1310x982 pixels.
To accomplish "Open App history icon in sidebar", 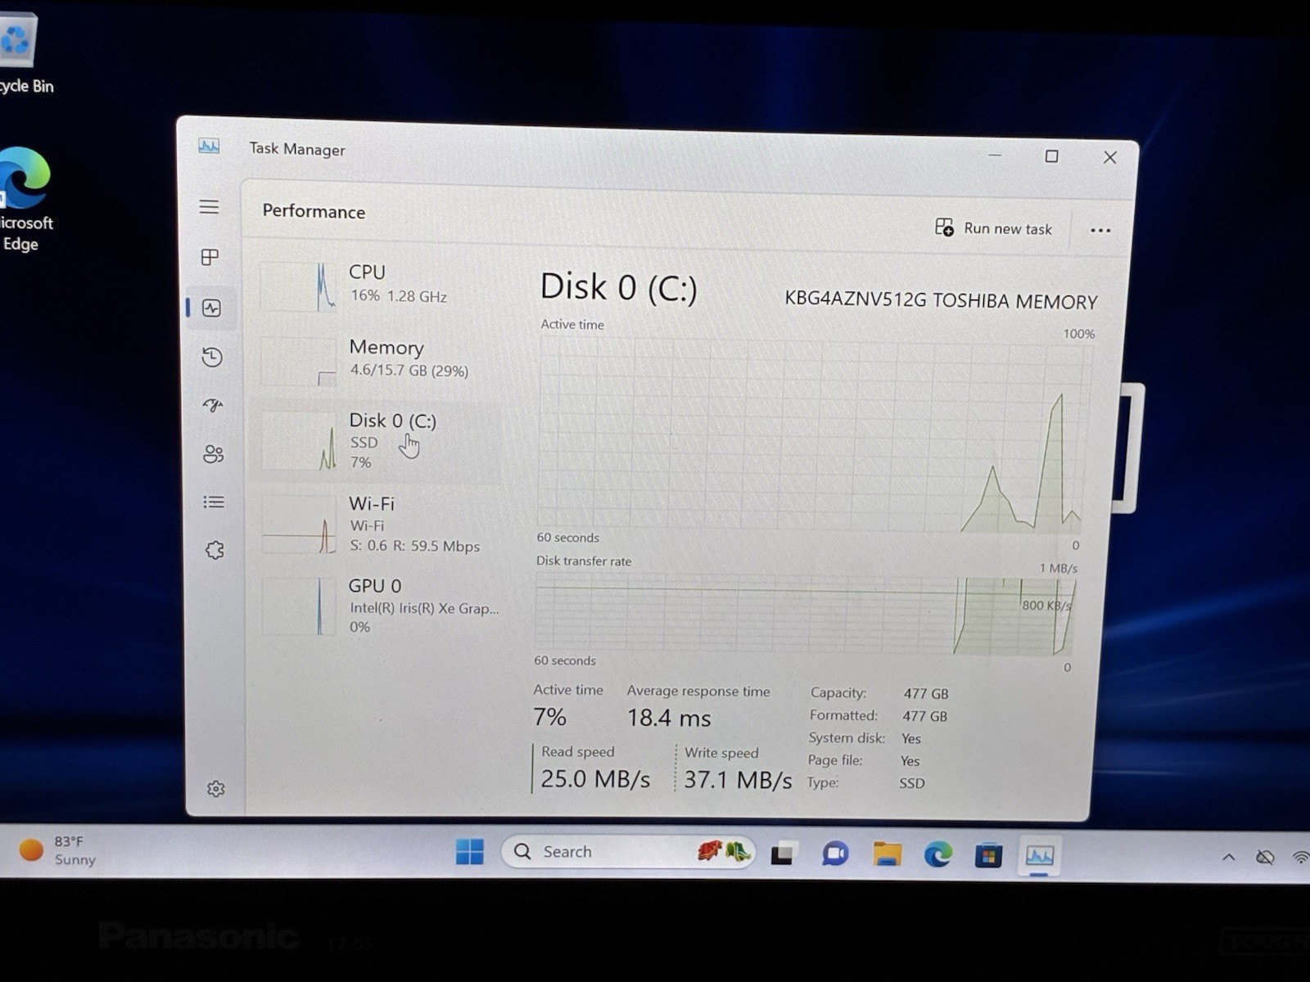I will (212, 357).
